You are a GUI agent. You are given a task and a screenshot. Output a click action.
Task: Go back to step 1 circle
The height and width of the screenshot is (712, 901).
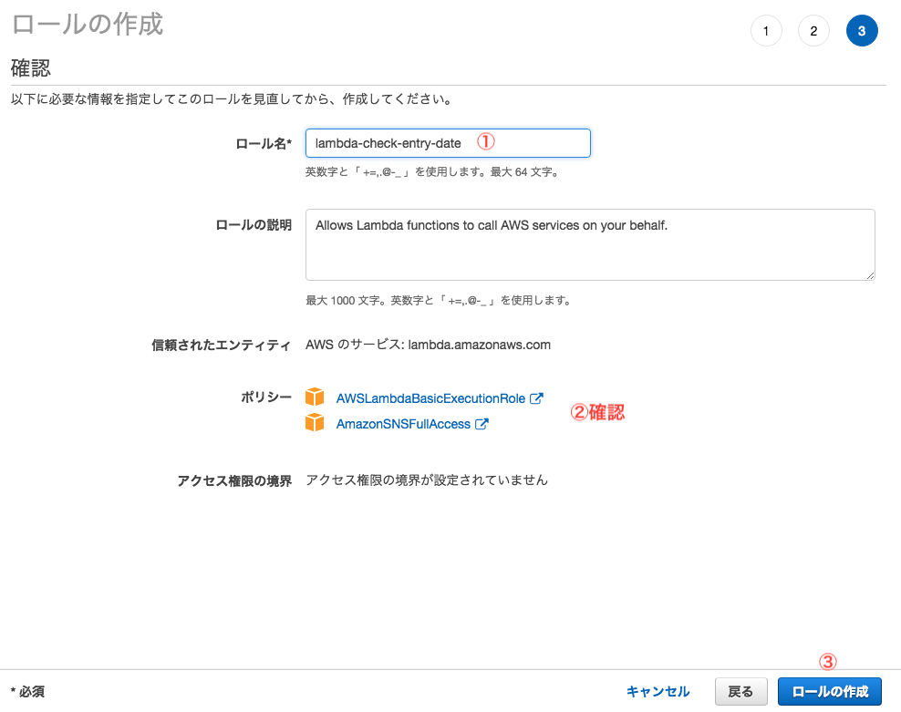766,30
